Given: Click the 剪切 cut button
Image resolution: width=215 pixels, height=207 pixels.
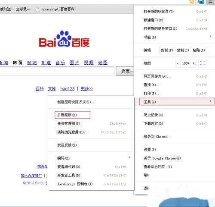Looking at the screenshot, I should tap(167, 50).
